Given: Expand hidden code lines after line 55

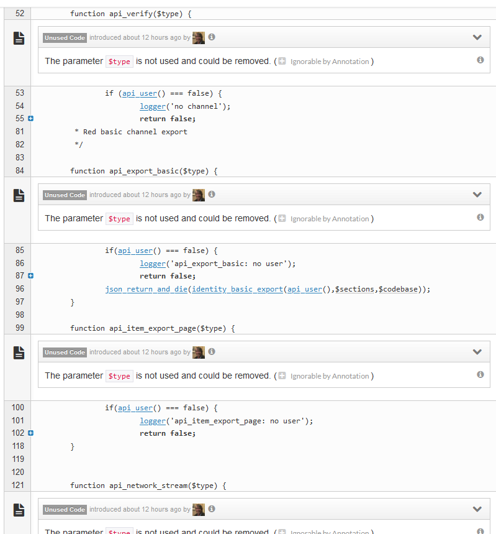Looking at the screenshot, I should 30,119.
